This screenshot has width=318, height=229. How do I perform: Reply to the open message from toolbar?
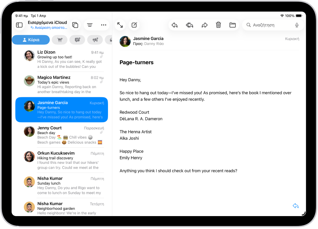tap(175, 25)
